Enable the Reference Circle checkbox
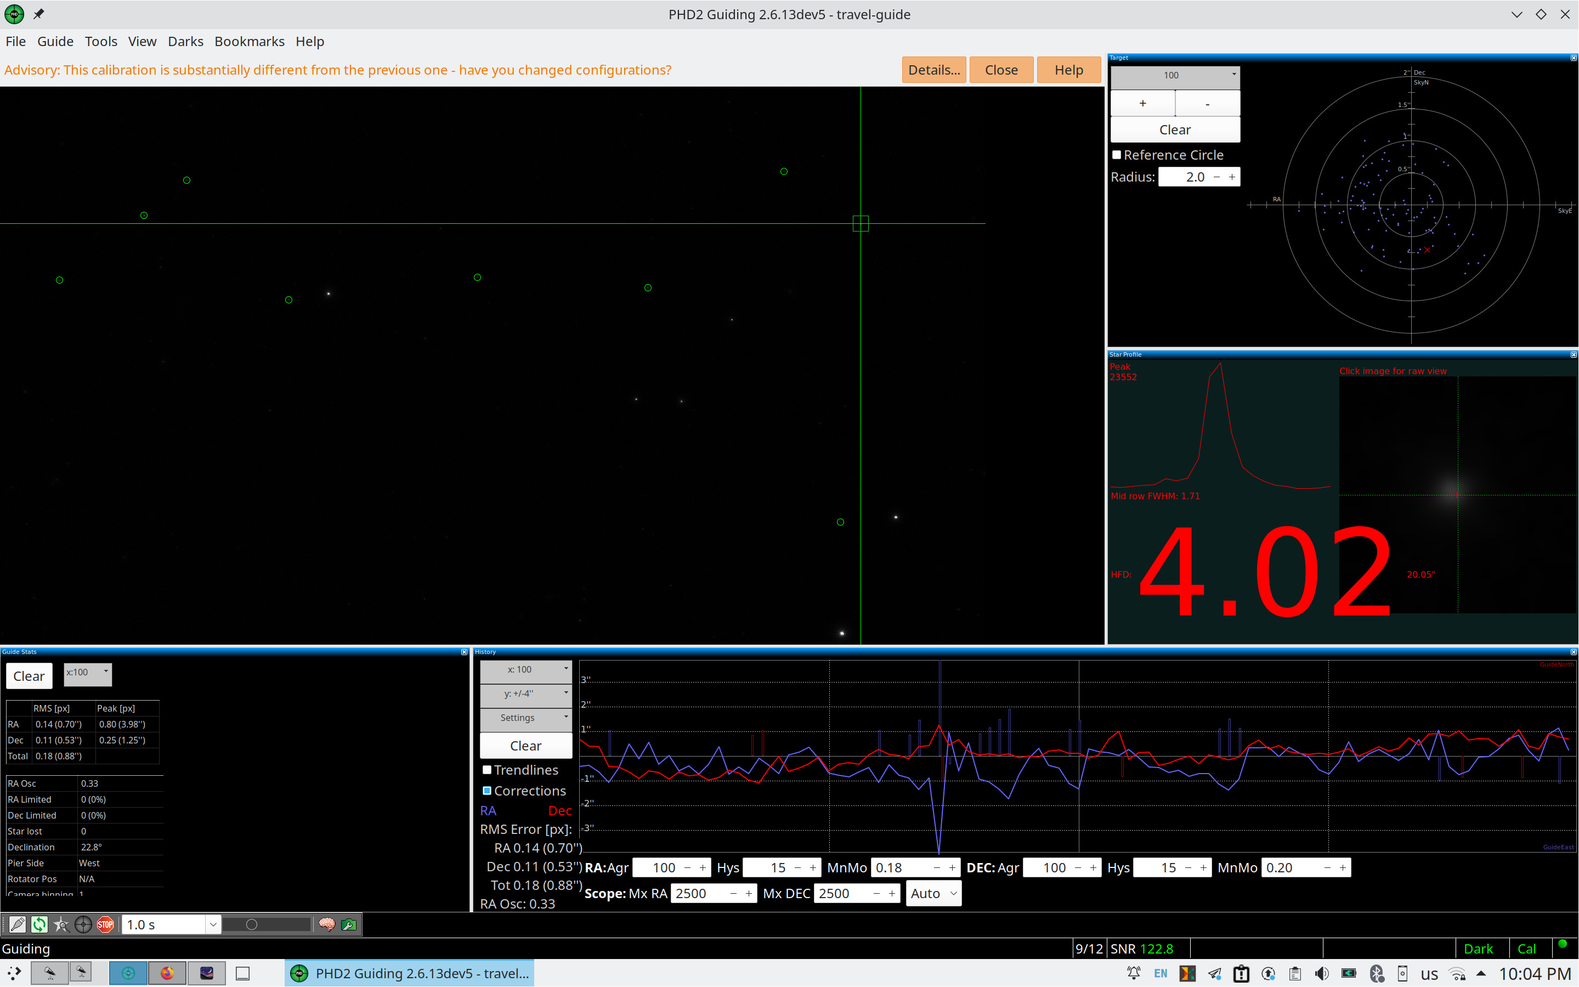The image size is (1579, 987). (x=1117, y=155)
